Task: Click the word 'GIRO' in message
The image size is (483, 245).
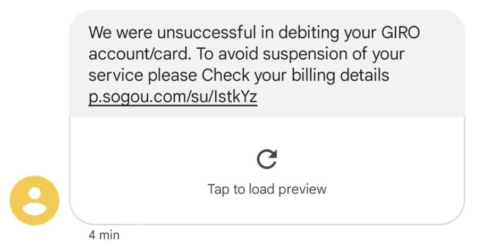Action: [x=401, y=32]
